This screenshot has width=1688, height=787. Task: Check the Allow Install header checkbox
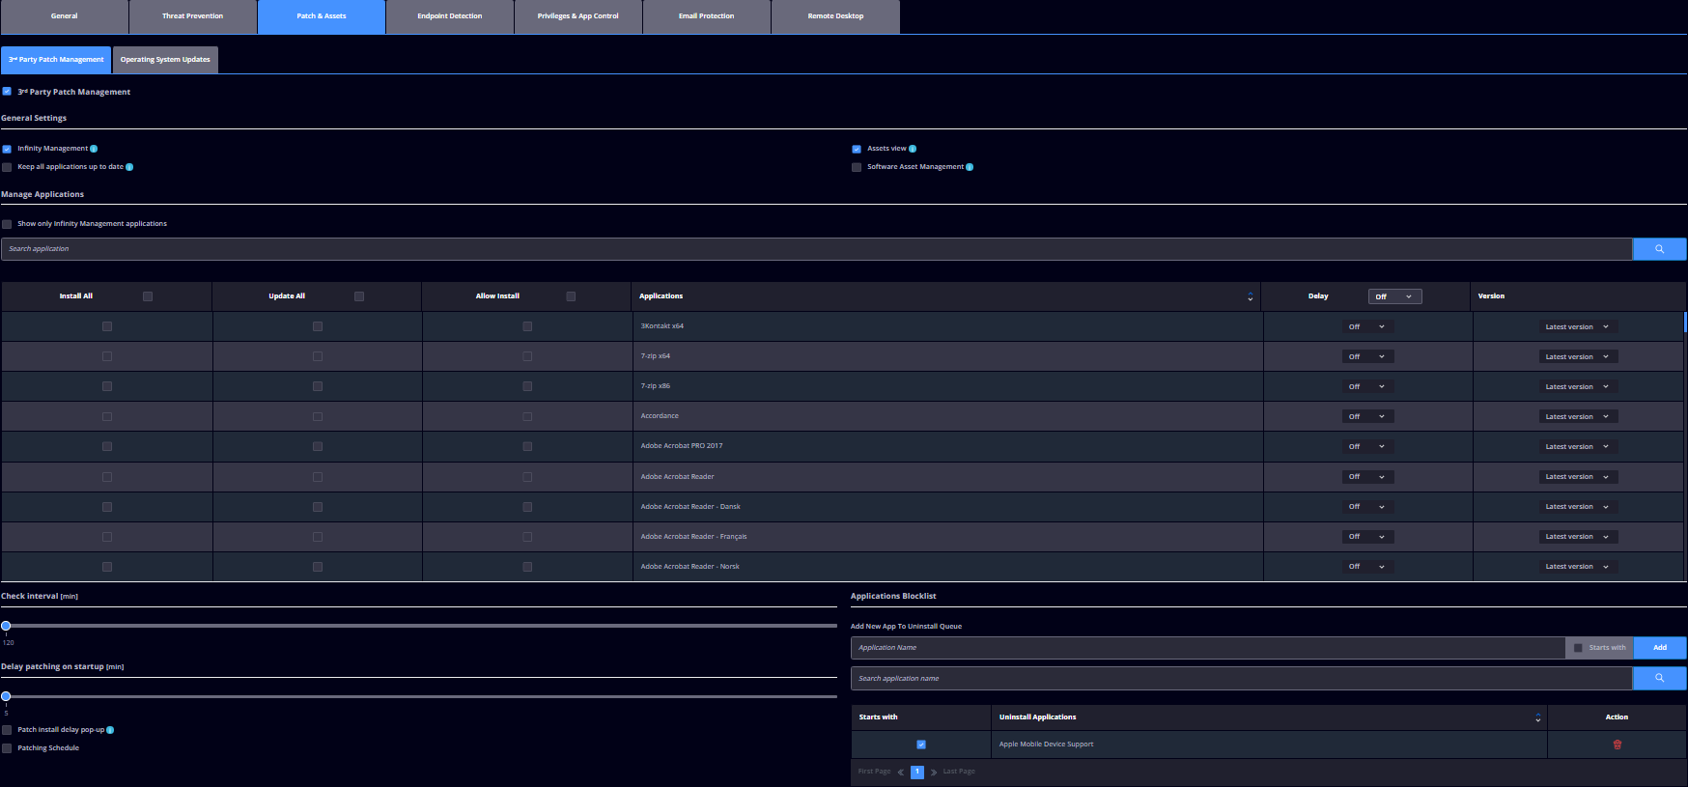pyautogui.click(x=571, y=296)
